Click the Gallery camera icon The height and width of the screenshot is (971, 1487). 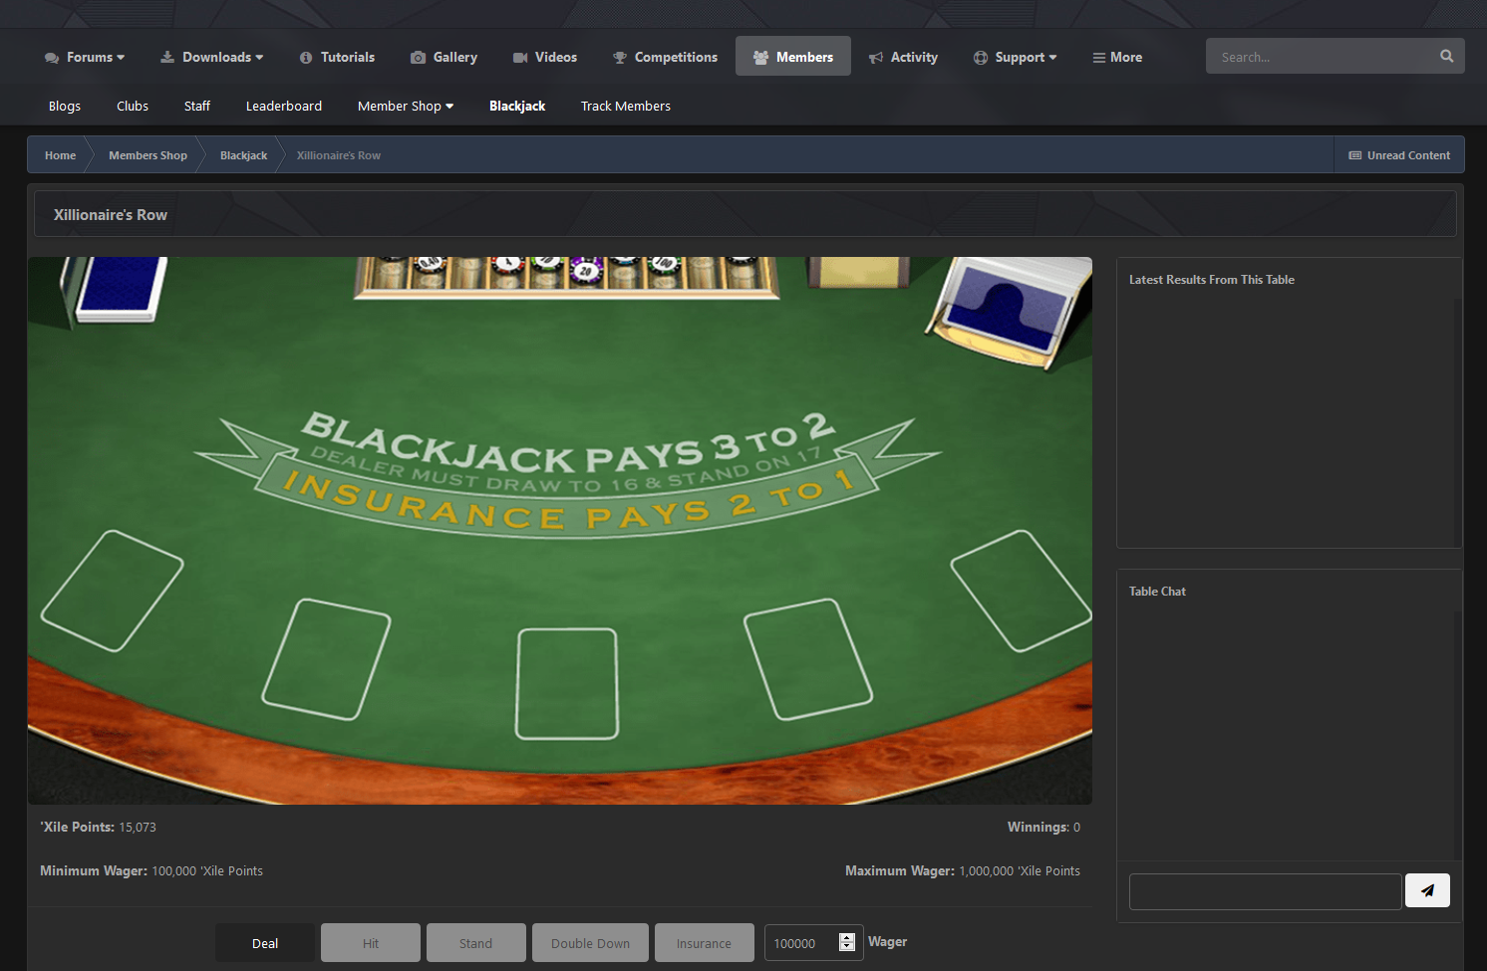coord(419,58)
